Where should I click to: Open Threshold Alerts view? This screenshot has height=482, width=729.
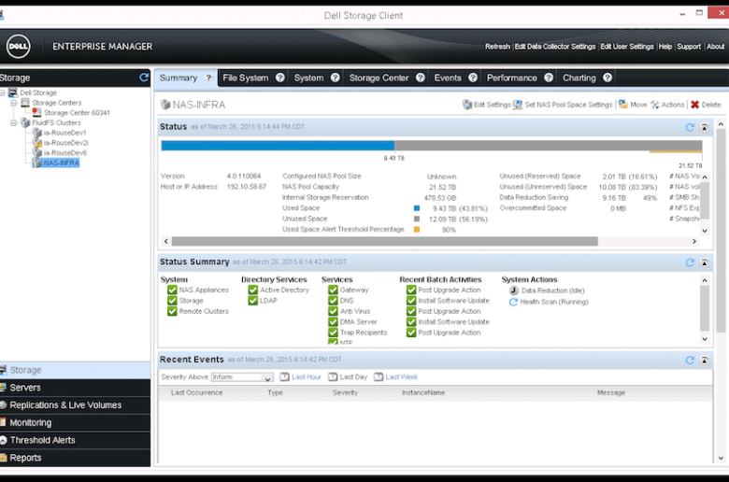click(76, 440)
